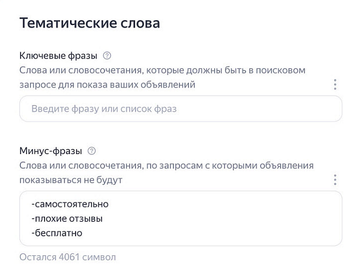
Task: Click the word отзывы in minus-phrases
Action: [x=88, y=219]
